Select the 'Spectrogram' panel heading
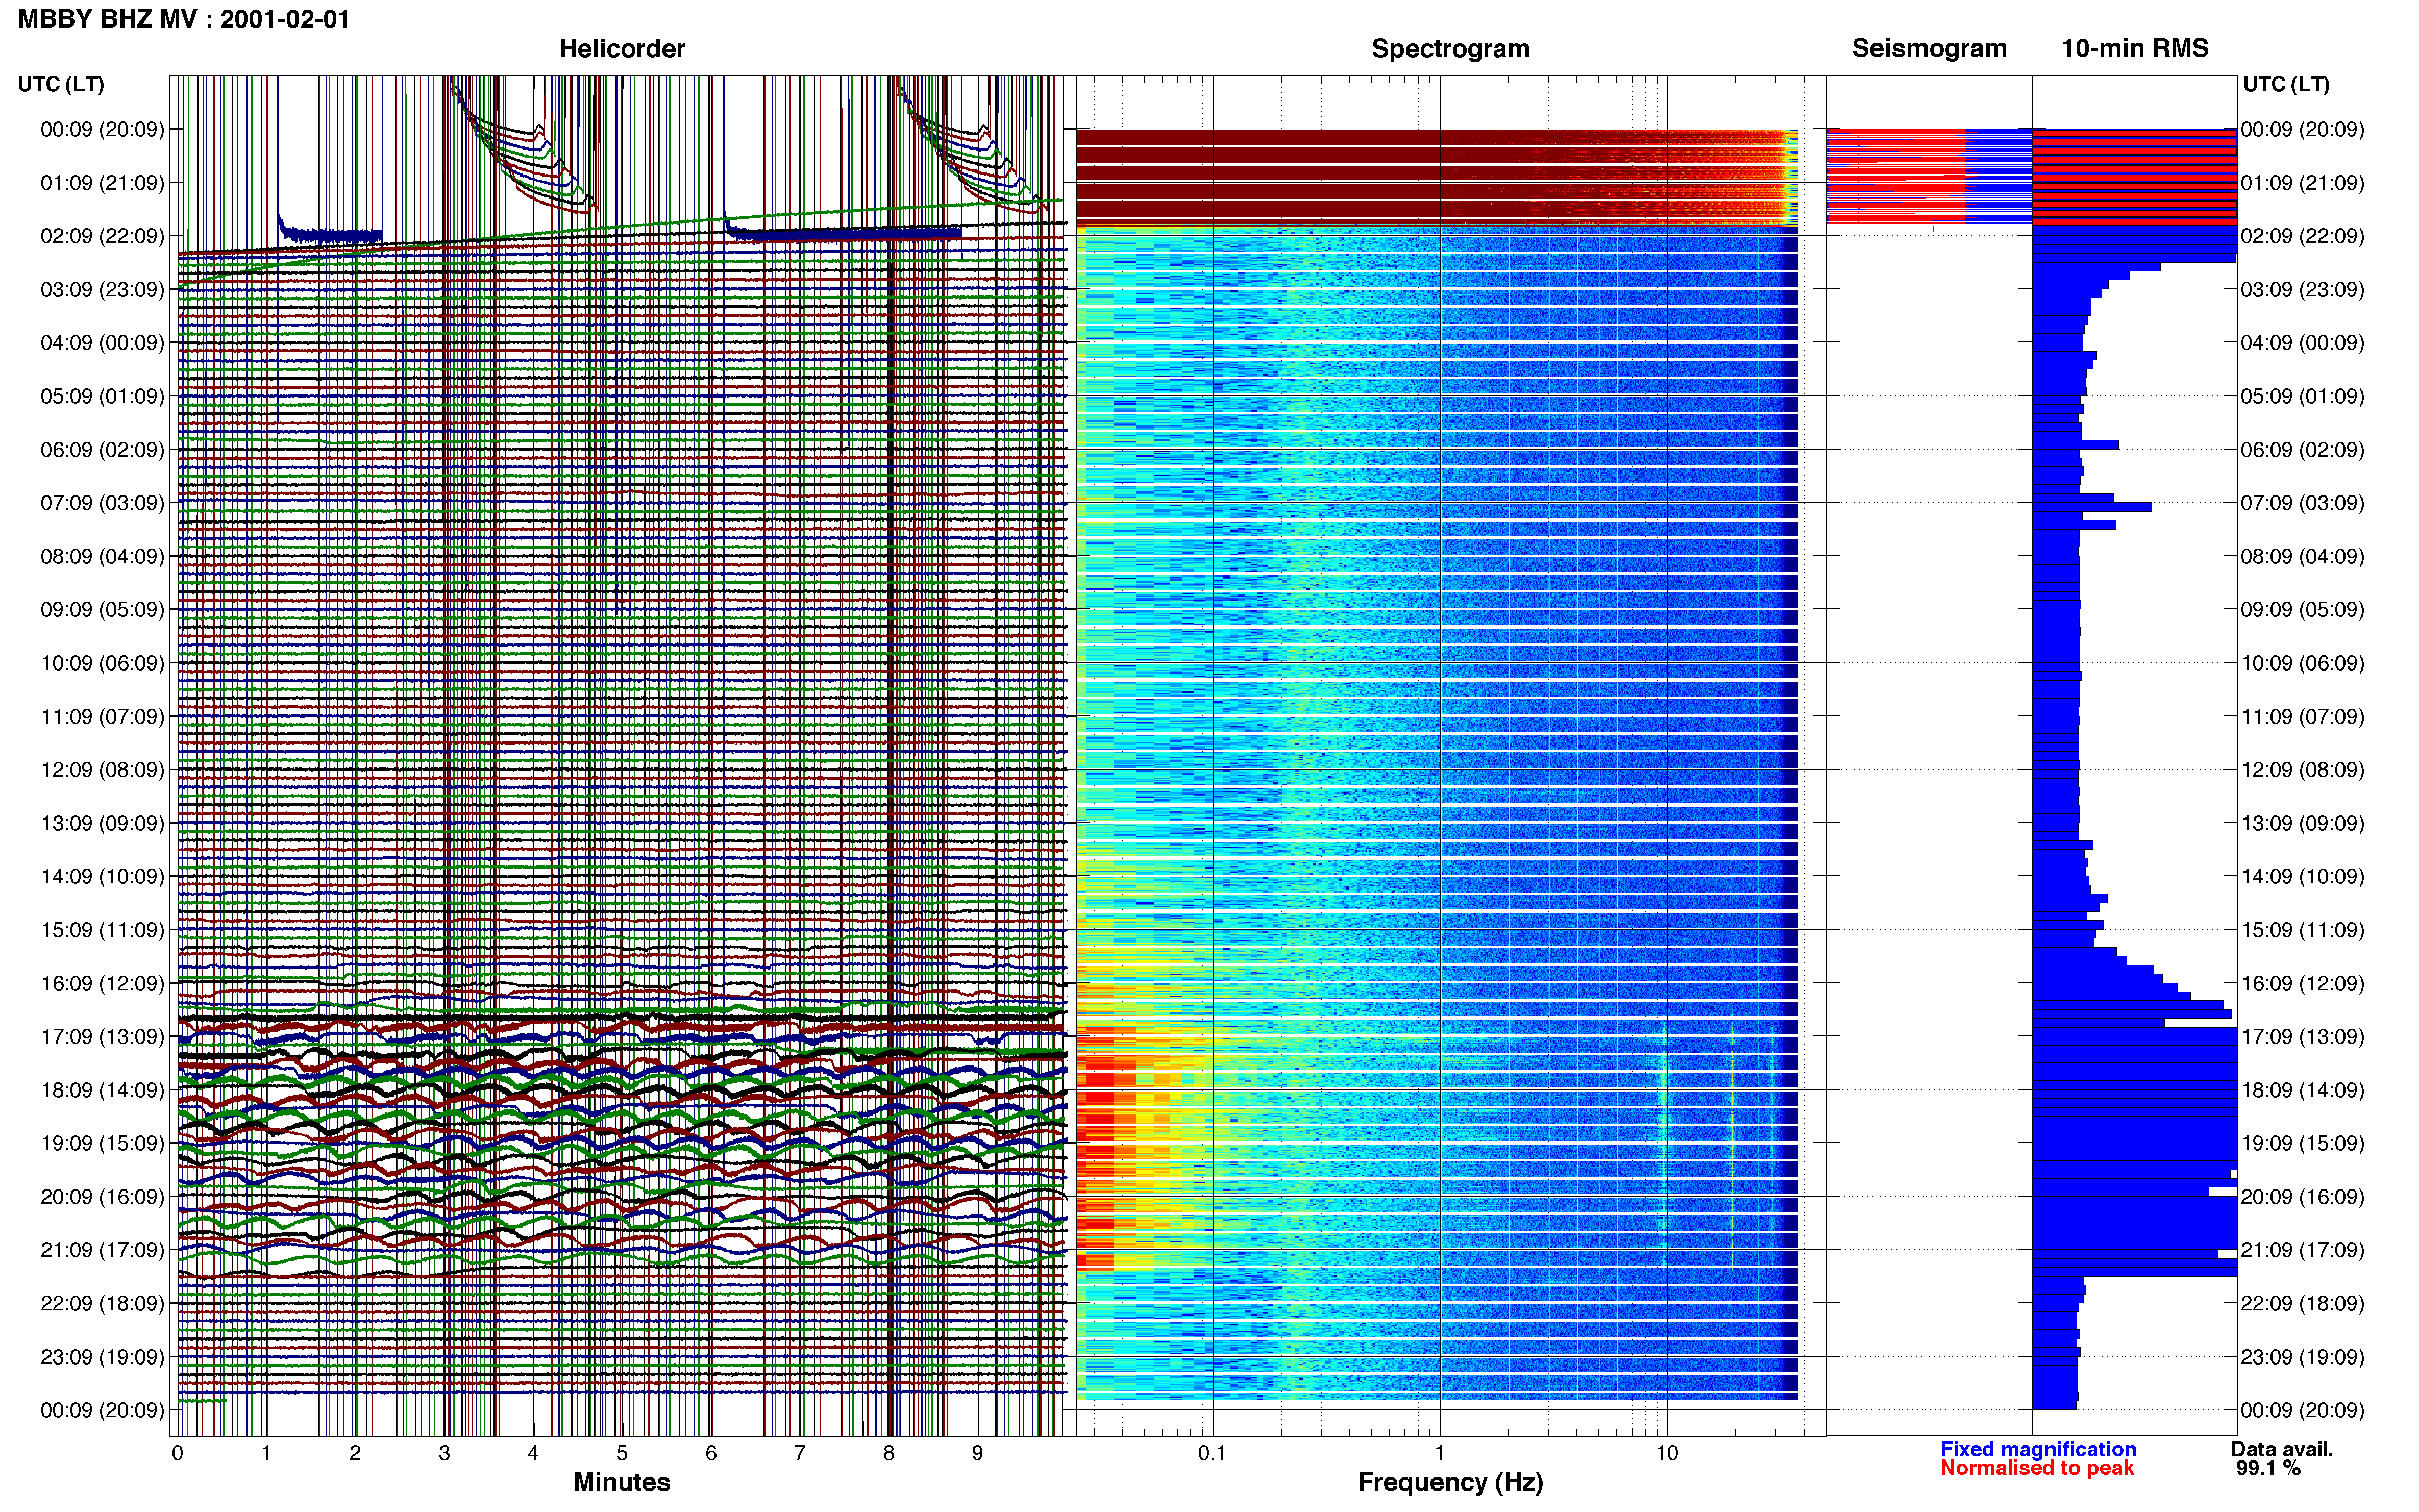Screen dimensions: 2419x1512 click(1450, 49)
